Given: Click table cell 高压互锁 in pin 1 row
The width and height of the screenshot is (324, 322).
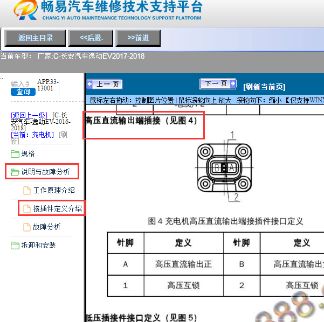Looking at the screenshot, I should pyautogui.click(x=183, y=286).
